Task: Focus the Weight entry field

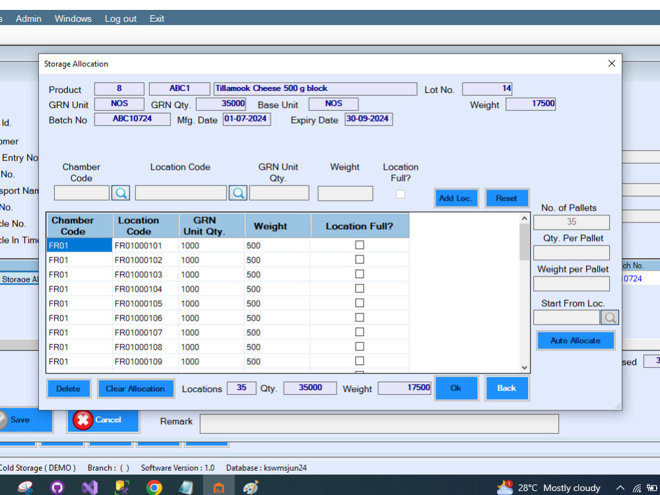Action: pos(345,193)
